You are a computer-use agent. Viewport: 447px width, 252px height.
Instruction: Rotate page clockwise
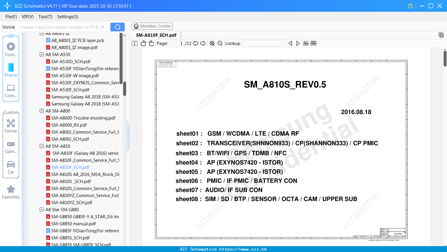(x=151, y=43)
